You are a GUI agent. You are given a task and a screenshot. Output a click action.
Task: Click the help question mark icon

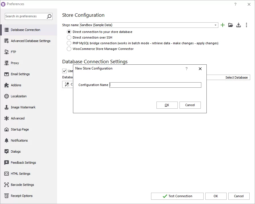235,5
